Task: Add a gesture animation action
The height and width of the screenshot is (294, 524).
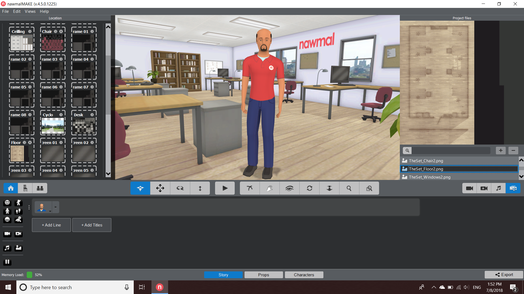Action: [x=19, y=203]
